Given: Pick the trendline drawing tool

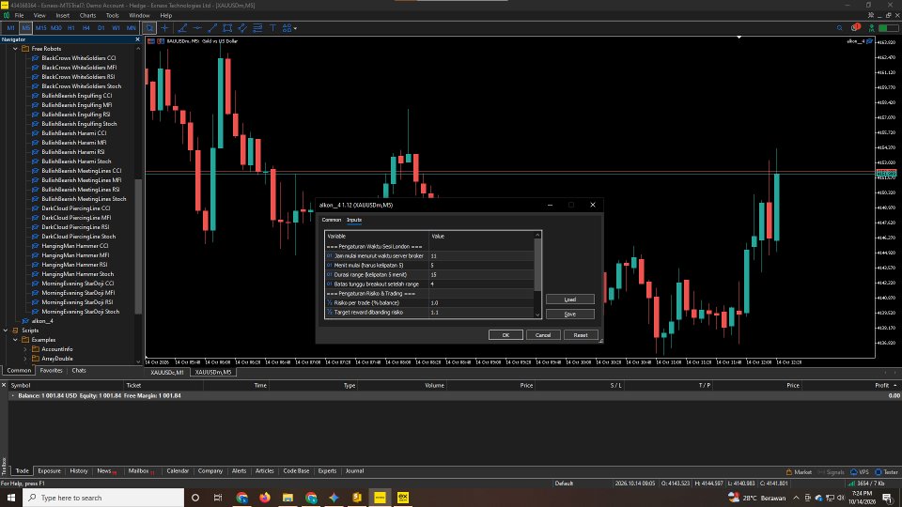Looking at the screenshot, I should point(182,27).
